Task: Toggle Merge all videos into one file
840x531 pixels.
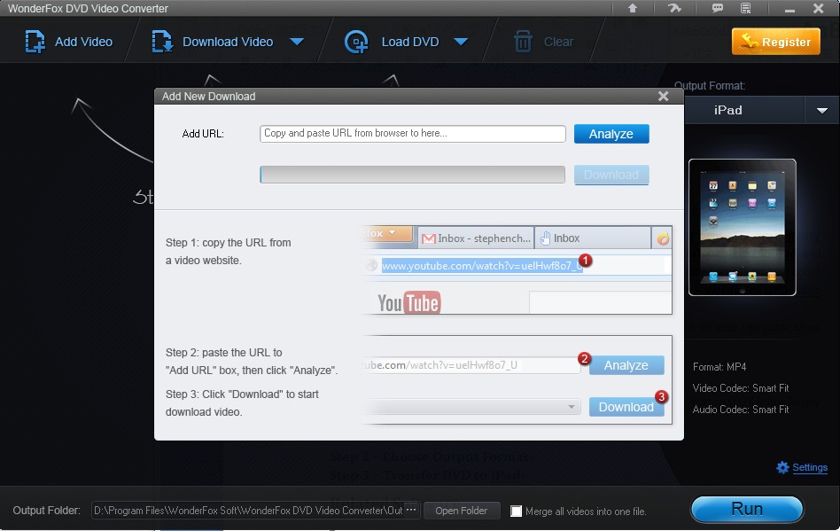Action: (x=516, y=511)
